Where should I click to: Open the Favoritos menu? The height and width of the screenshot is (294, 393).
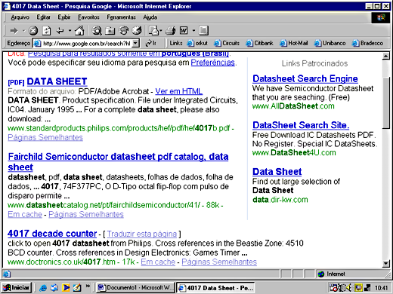coord(88,17)
